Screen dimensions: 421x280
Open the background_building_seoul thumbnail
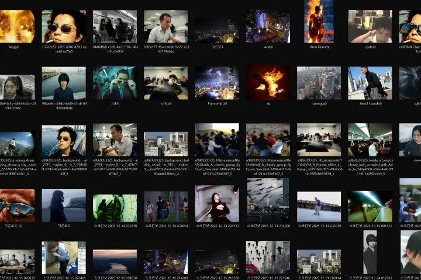(x=166, y=144)
